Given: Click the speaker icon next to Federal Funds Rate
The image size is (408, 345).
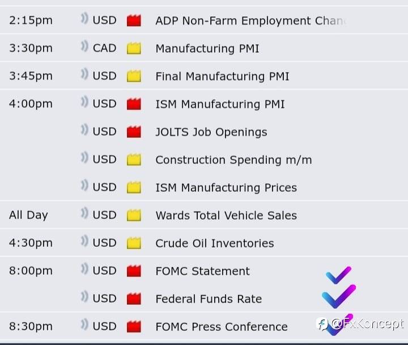Looking at the screenshot, I should click(x=84, y=297).
